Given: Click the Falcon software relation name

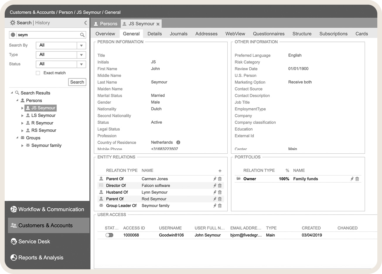Looking at the screenshot, I should pyautogui.click(x=156, y=186).
